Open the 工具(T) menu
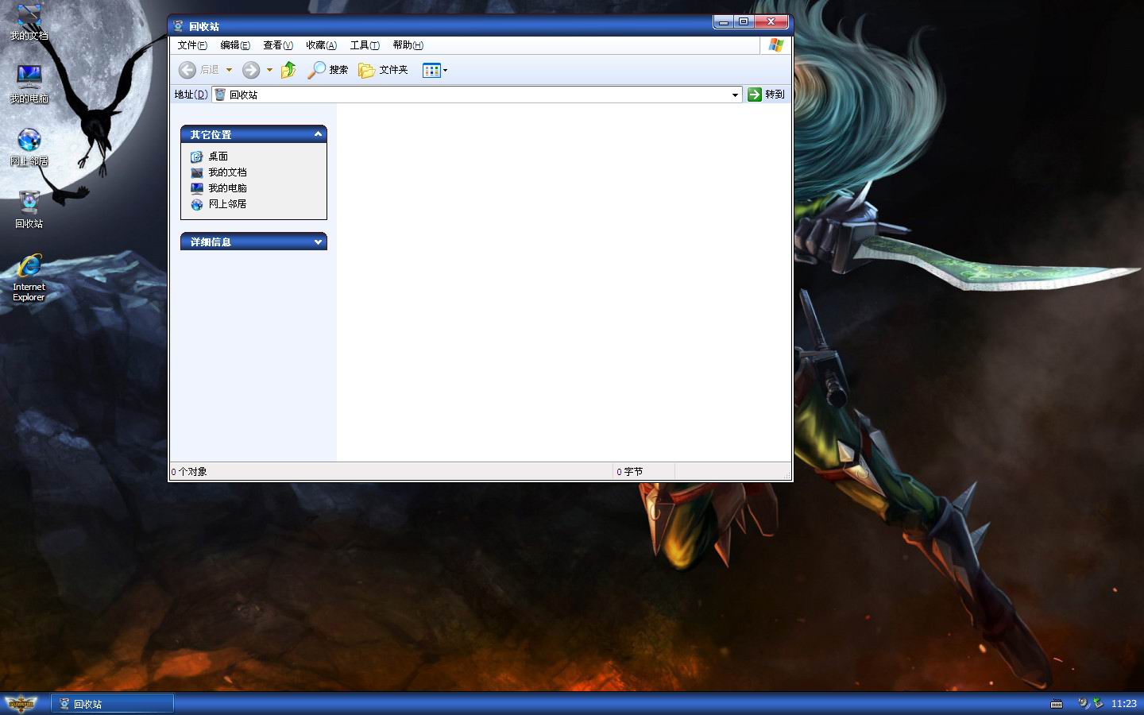Image resolution: width=1144 pixels, height=715 pixels. click(x=365, y=45)
